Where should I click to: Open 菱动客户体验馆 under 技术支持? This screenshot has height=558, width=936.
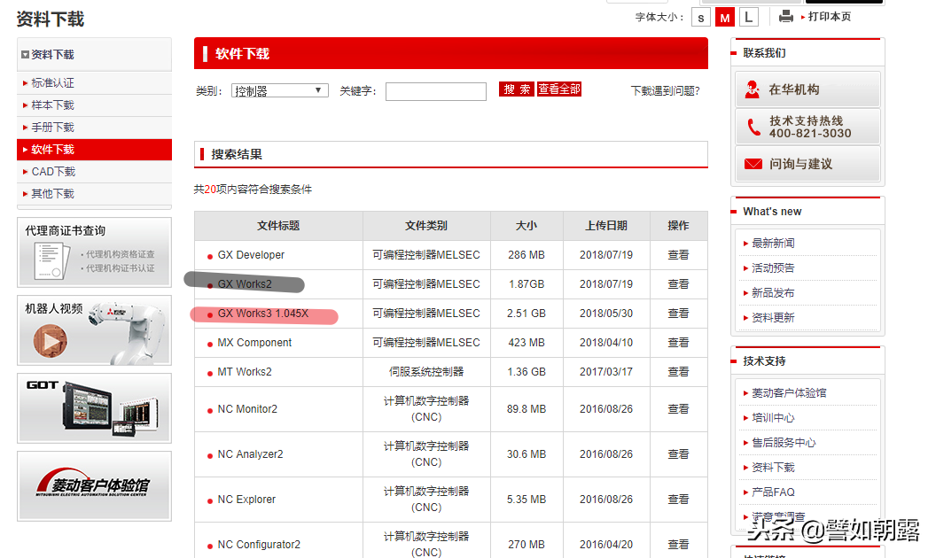click(789, 392)
